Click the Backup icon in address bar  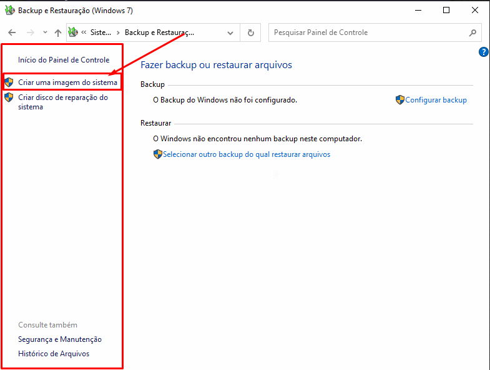tap(73, 32)
